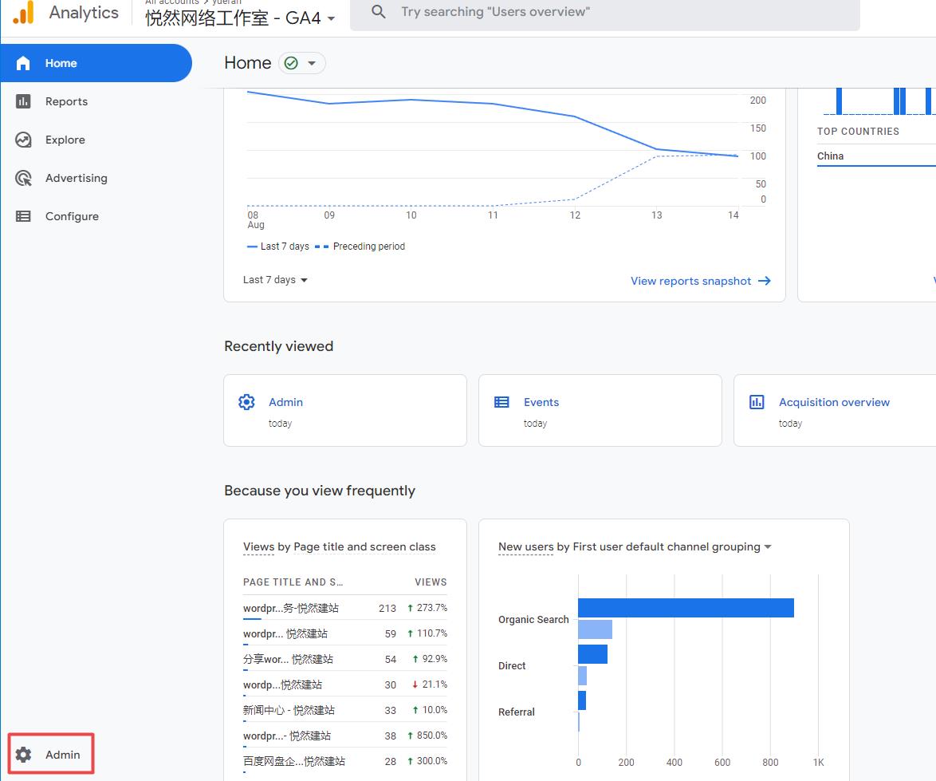The height and width of the screenshot is (781, 936).
Task: Click the Admin card gear icon
Action: click(x=246, y=402)
